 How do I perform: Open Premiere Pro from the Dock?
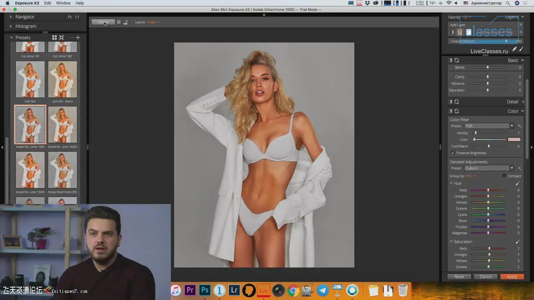coord(190,290)
